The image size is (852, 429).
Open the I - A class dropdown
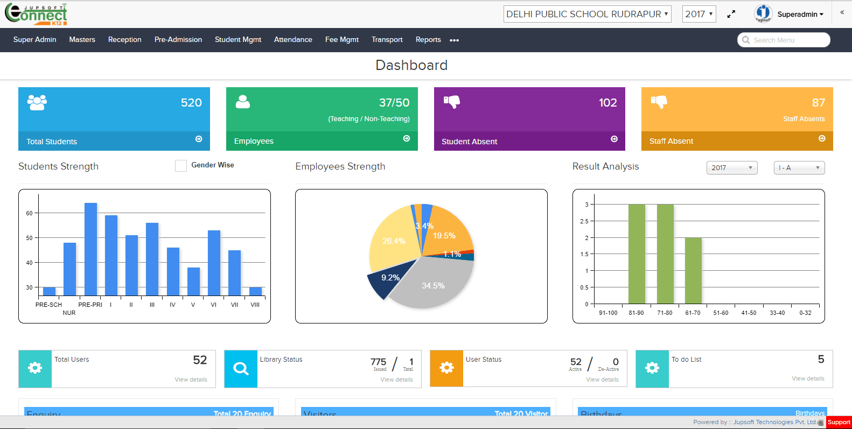tap(799, 168)
